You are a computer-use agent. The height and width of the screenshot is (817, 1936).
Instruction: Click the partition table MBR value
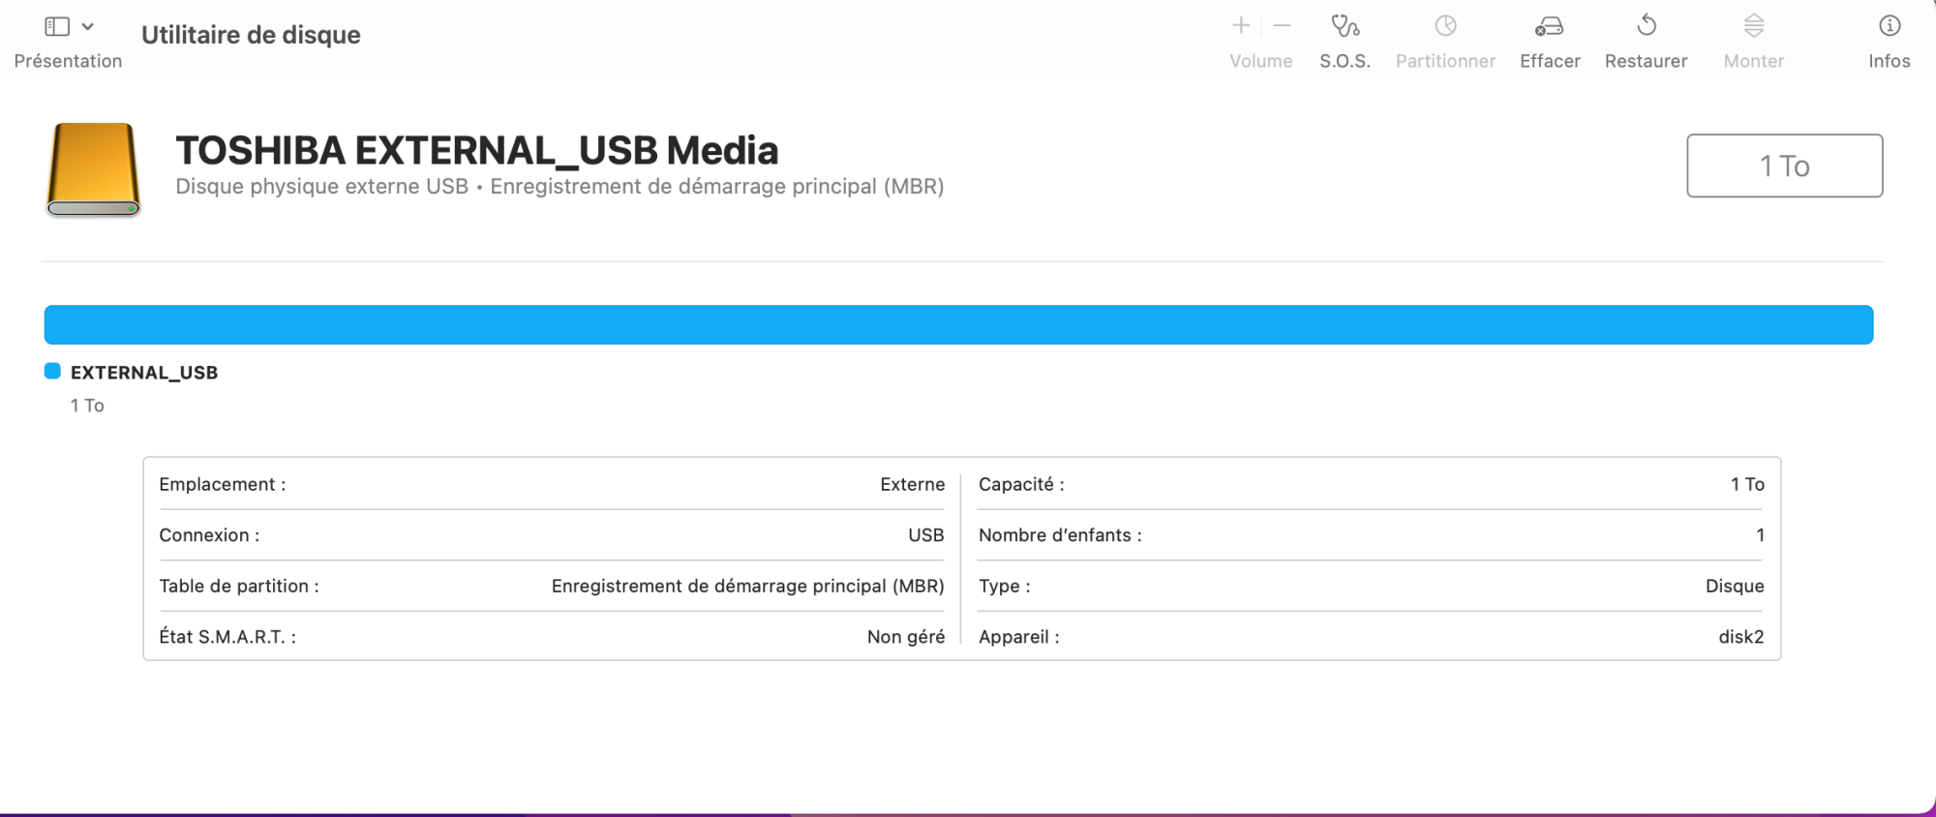point(747,586)
